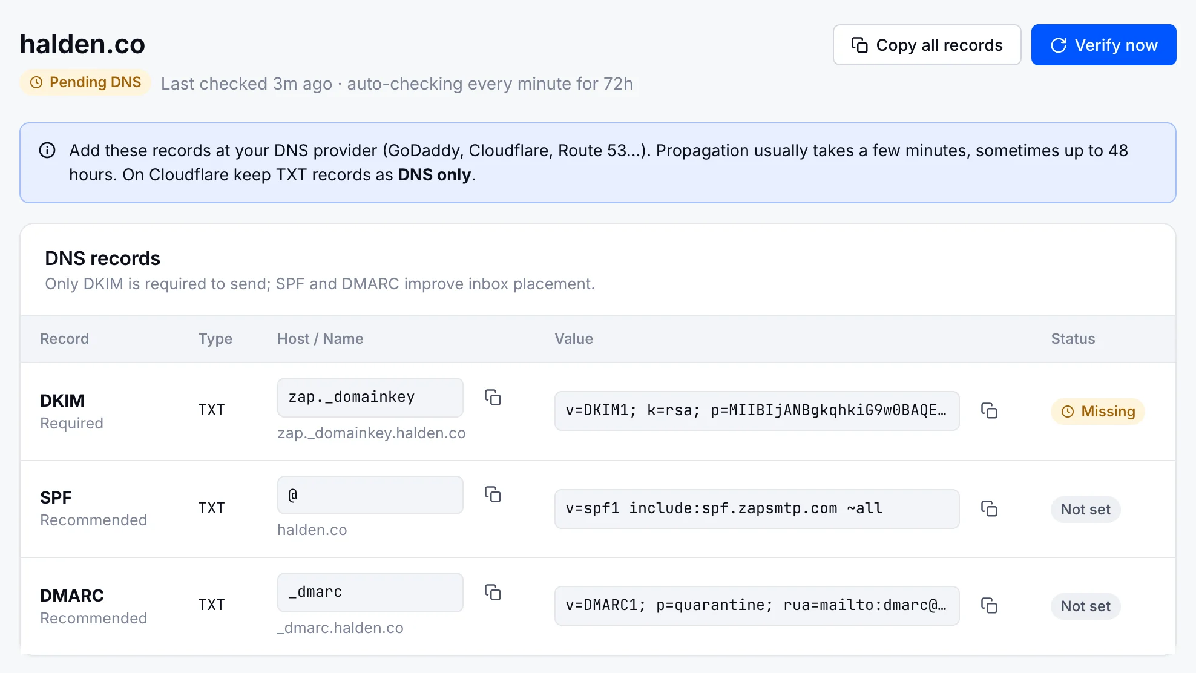Click the Last checked 3m ago text
Image resolution: width=1196 pixels, height=673 pixels.
pos(247,84)
